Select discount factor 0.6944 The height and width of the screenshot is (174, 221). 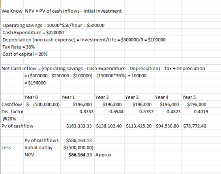click(116, 112)
